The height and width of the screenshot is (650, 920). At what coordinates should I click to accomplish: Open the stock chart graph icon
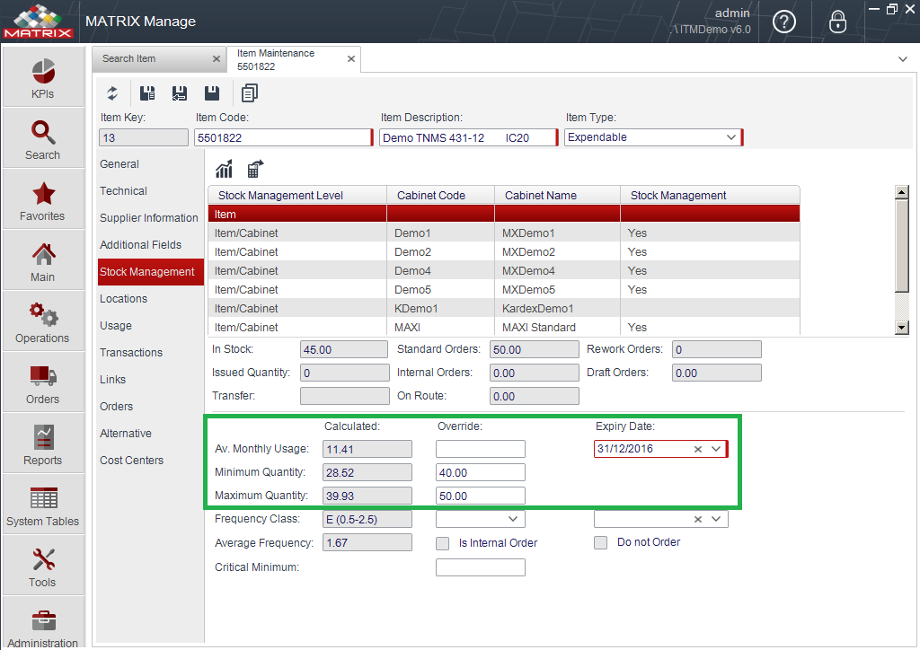[x=224, y=169]
